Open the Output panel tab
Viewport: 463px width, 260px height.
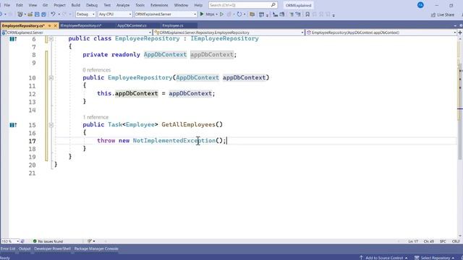point(25,248)
